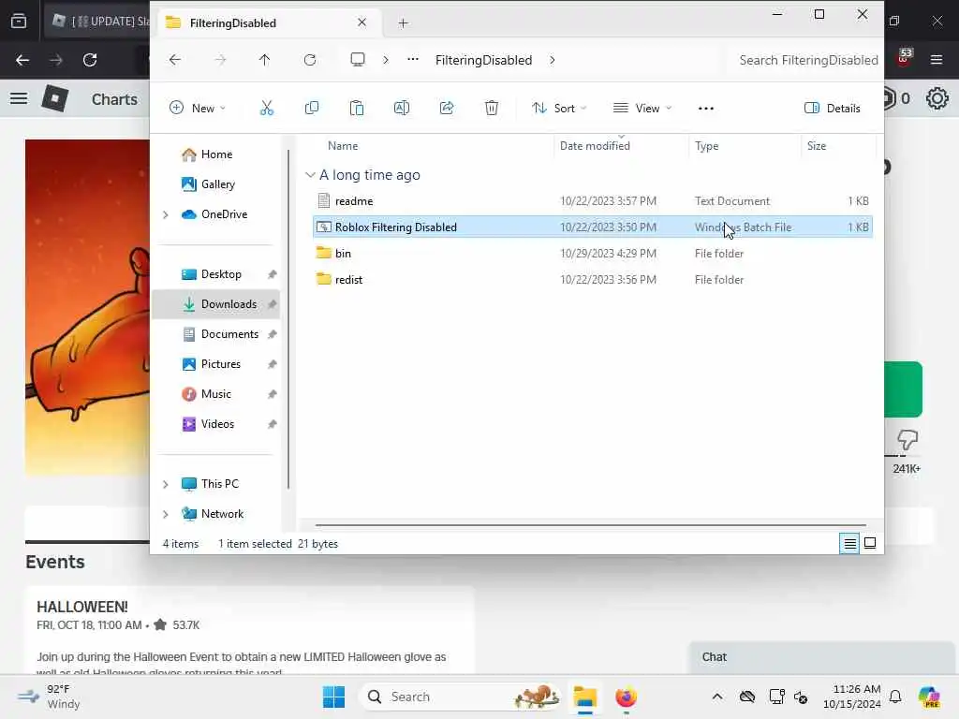Go back in File Explorer
The image size is (959, 719).
point(175,60)
